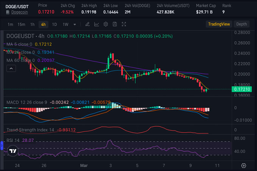This screenshot has height=171, width=257.
Task: Open time axis settings gear icon
Action: point(243,165)
